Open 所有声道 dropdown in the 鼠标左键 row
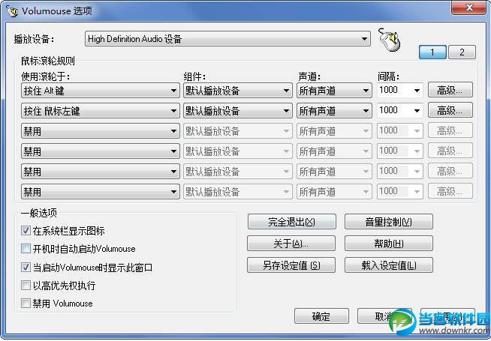The height and width of the screenshot is (341, 491). tap(334, 111)
